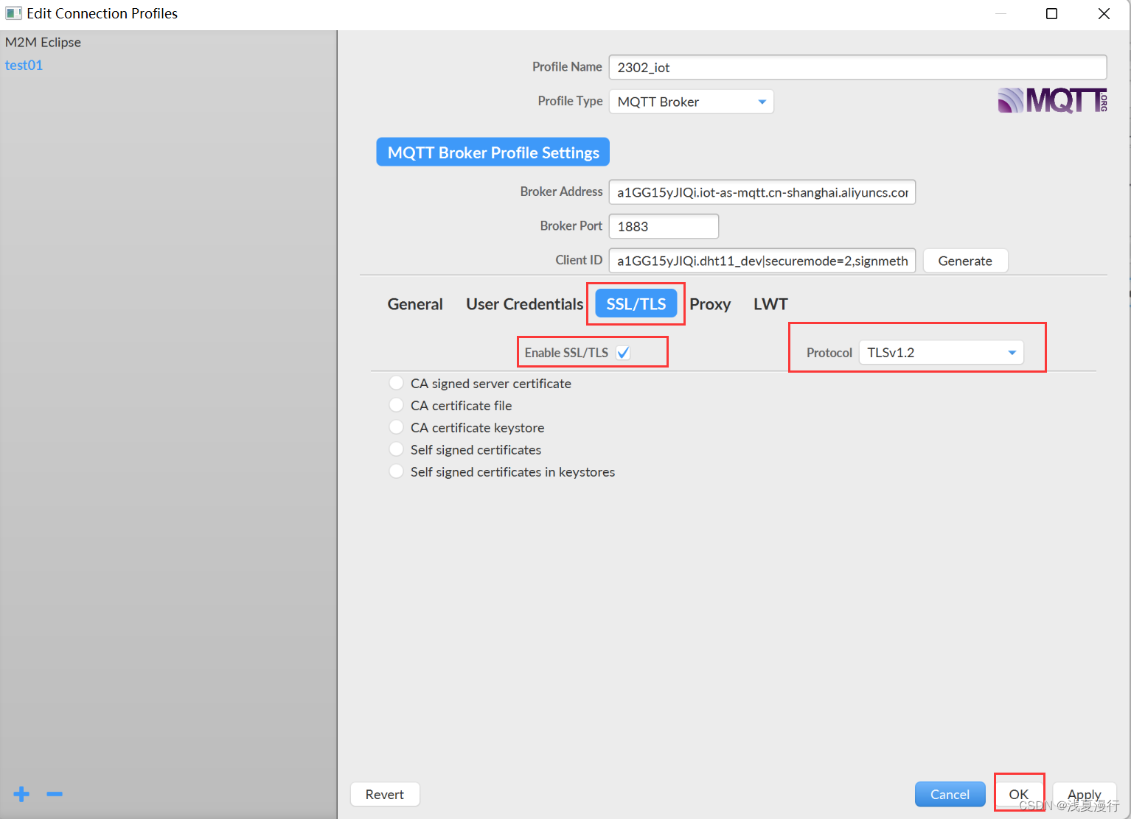Switch to the SSL/TLS tab
This screenshot has width=1131, height=819.
[636, 304]
